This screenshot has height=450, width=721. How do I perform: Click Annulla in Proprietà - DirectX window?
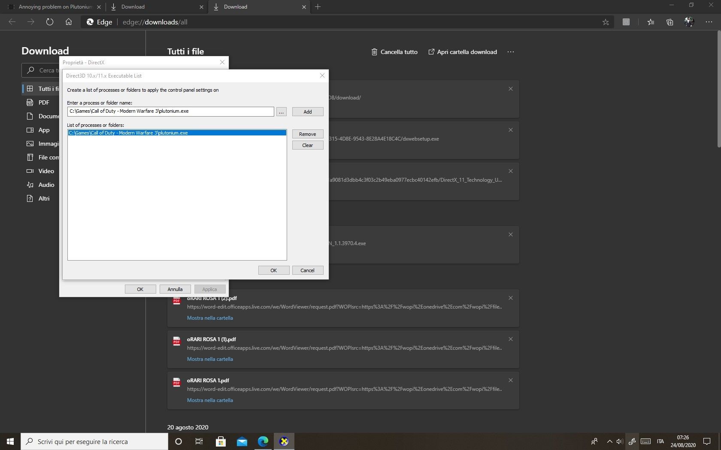[175, 289]
